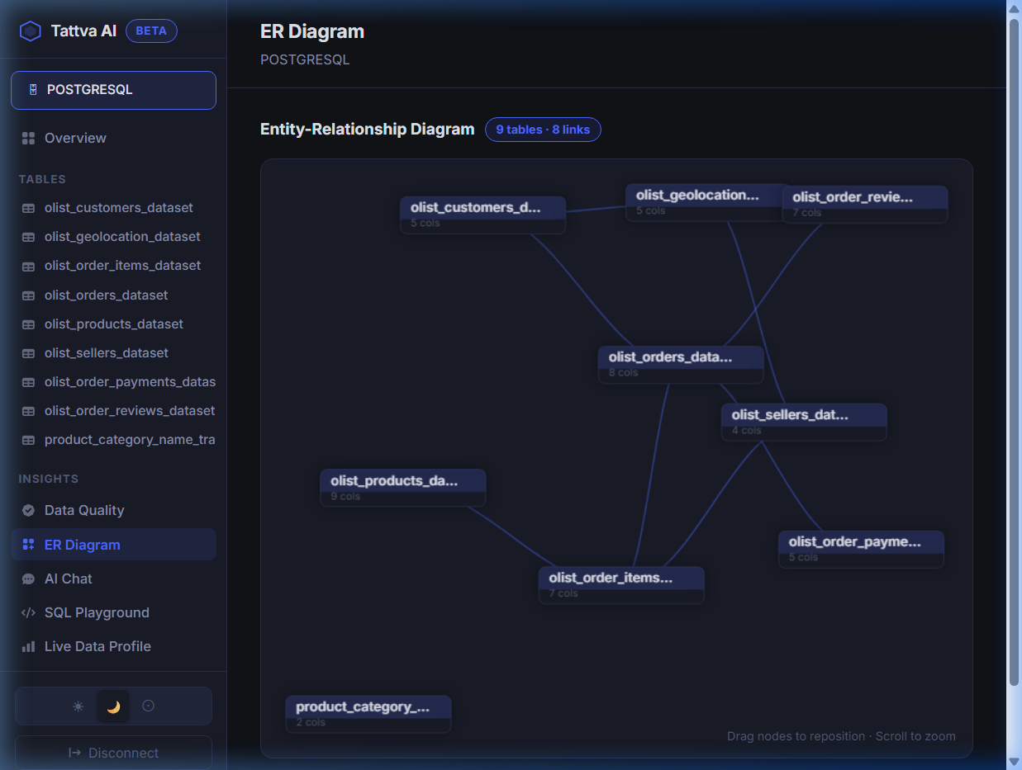Screen dimensions: 1022x770
Task: Click the code icon next to SQL Playground
Action: [27, 612]
